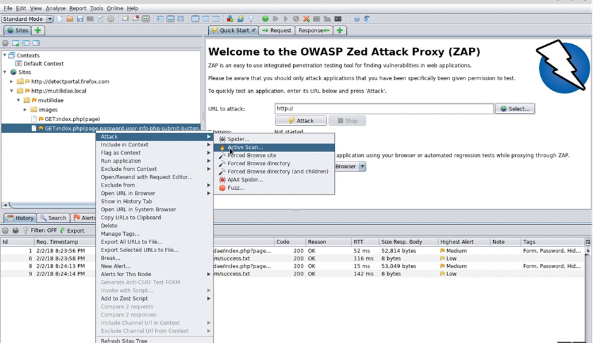Toggle break on all requests green circle

265,19
